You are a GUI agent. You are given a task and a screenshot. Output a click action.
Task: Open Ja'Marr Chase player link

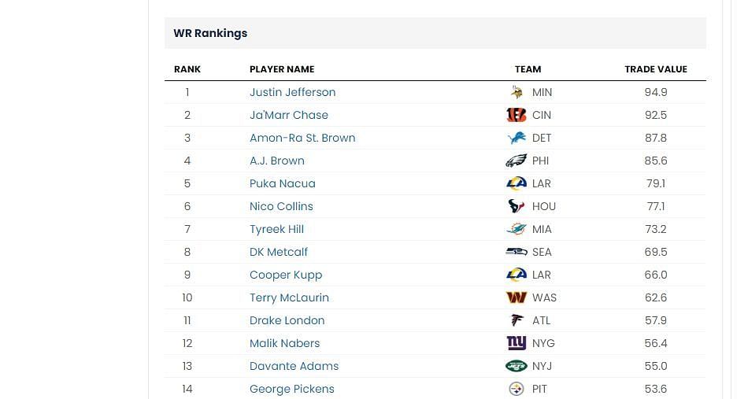pyautogui.click(x=289, y=115)
